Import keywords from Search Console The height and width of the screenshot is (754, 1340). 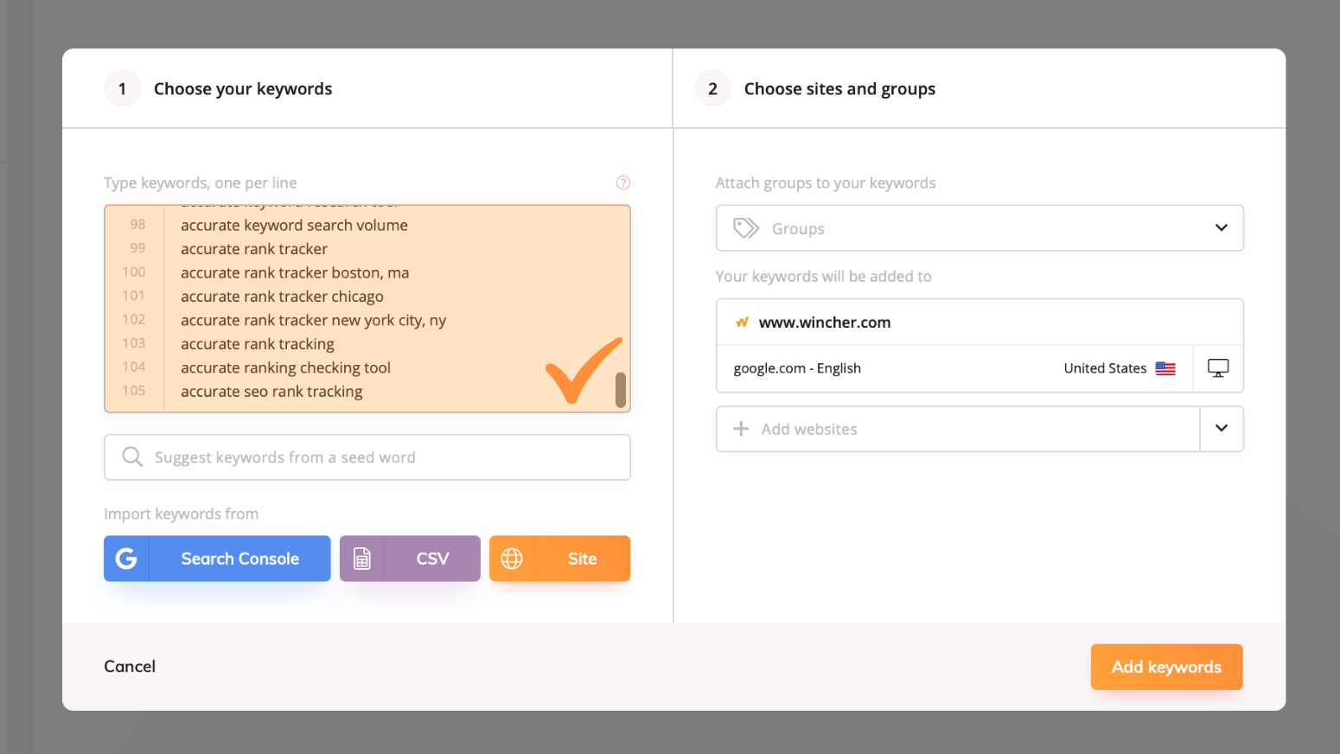pos(217,559)
